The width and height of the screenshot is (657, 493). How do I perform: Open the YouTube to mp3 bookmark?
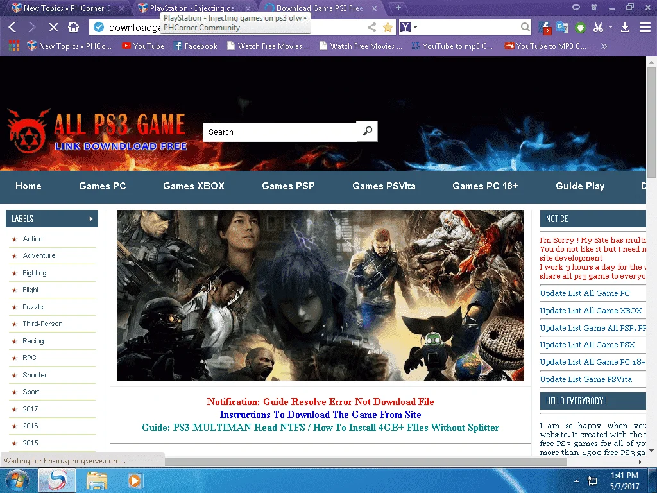[452, 46]
